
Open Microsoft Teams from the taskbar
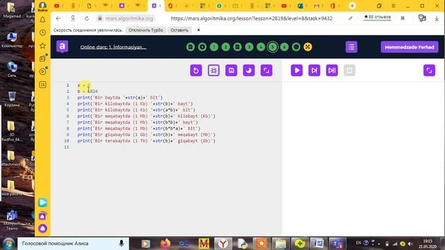(338, 244)
